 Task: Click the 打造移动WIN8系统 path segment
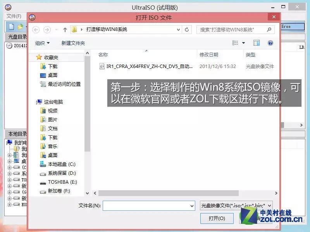(107, 30)
